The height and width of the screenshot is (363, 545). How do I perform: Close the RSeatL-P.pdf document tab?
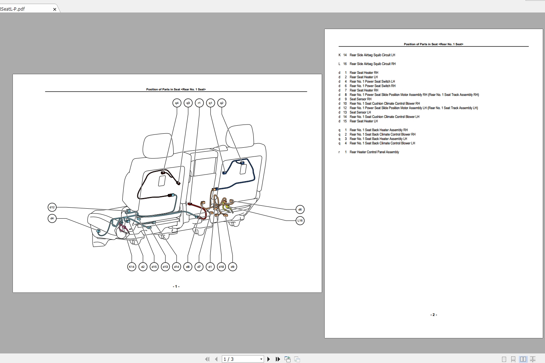pyautogui.click(x=54, y=9)
